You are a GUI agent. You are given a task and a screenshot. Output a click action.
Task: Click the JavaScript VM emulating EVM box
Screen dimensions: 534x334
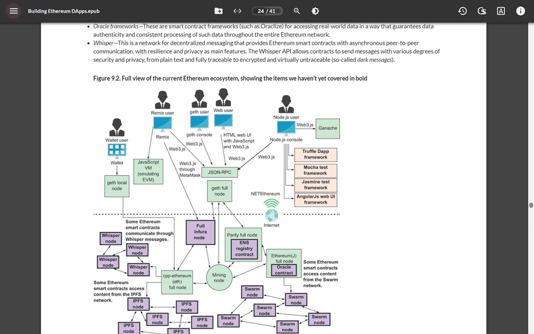tap(149, 171)
